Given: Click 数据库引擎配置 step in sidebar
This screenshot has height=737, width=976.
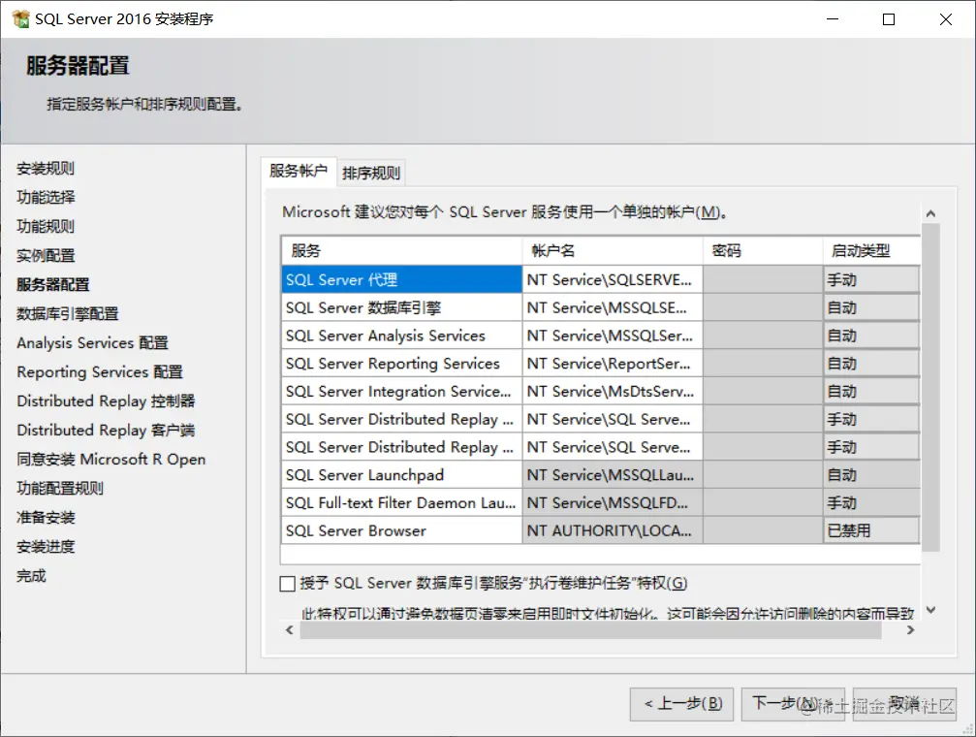Looking at the screenshot, I should pos(67,314).
